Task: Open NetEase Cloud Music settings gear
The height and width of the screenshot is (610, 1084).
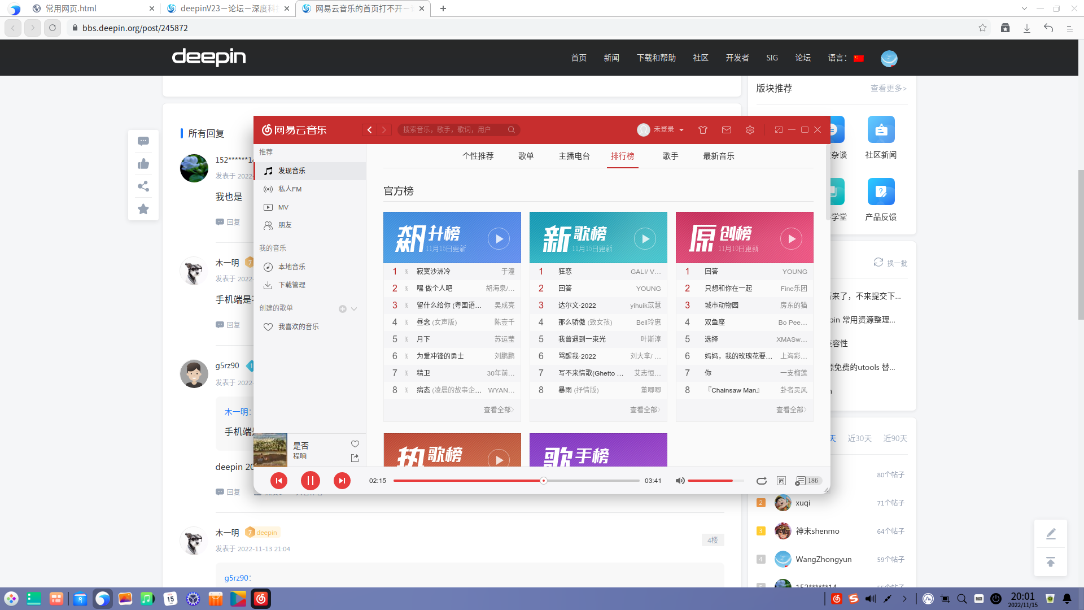Action: (x=750, y=129)
